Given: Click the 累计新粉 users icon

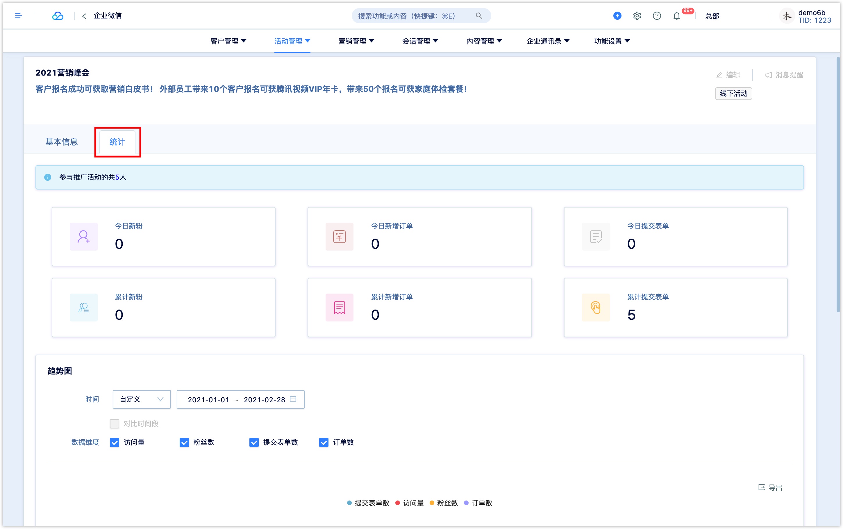Looking at the screenshot, I should coord(84,308).
